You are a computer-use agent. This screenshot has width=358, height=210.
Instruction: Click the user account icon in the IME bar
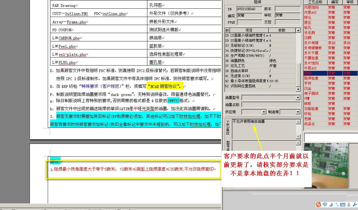348,204
